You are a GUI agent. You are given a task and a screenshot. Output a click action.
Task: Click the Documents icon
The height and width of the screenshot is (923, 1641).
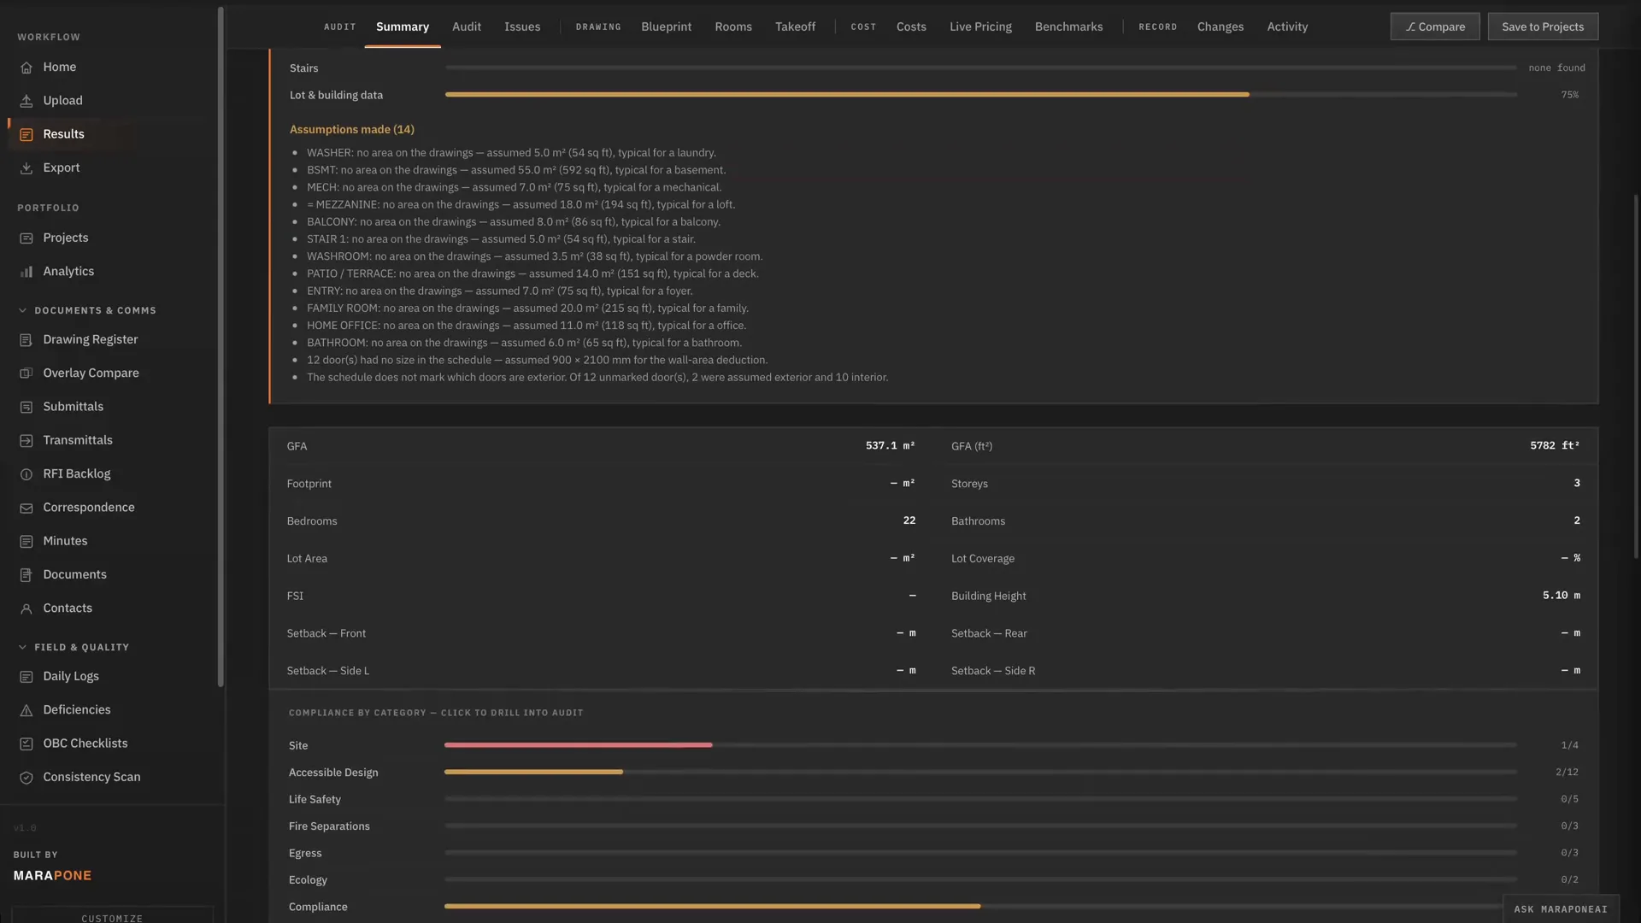click(26, 575)
